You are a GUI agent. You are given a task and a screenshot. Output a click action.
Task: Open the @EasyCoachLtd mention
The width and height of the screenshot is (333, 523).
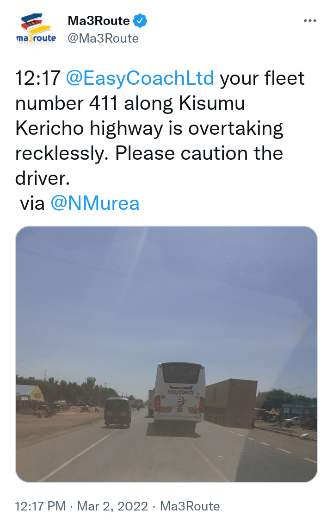pos(140,78)
